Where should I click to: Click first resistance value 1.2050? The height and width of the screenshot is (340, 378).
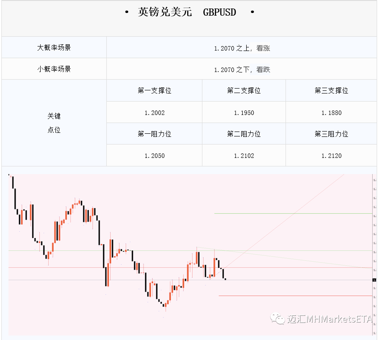(154, 156)
